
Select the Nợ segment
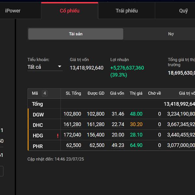click(171, 34)
